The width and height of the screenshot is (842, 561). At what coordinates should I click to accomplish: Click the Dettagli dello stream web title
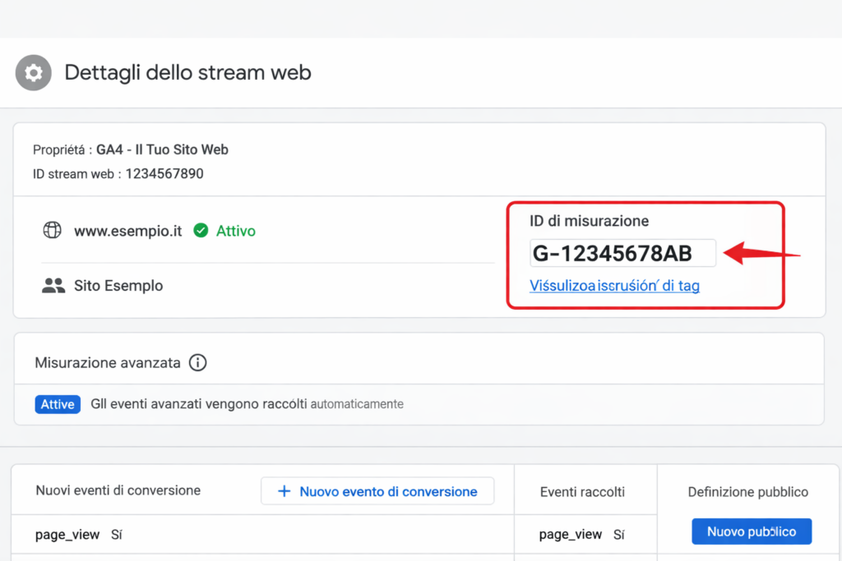tap(188, 72)
